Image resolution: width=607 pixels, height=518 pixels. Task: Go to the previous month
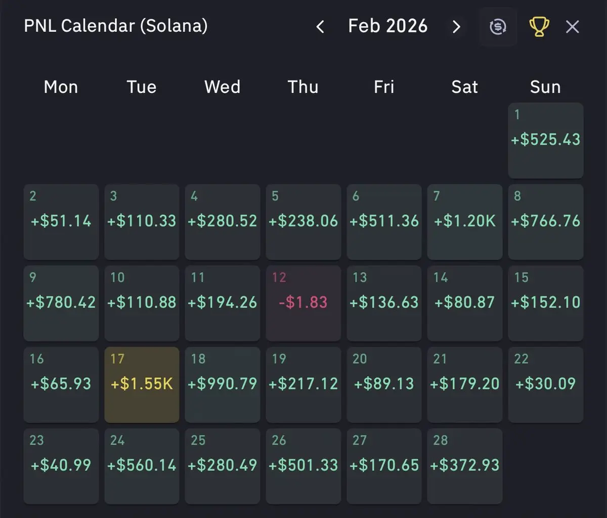click(x=320, y=27)
